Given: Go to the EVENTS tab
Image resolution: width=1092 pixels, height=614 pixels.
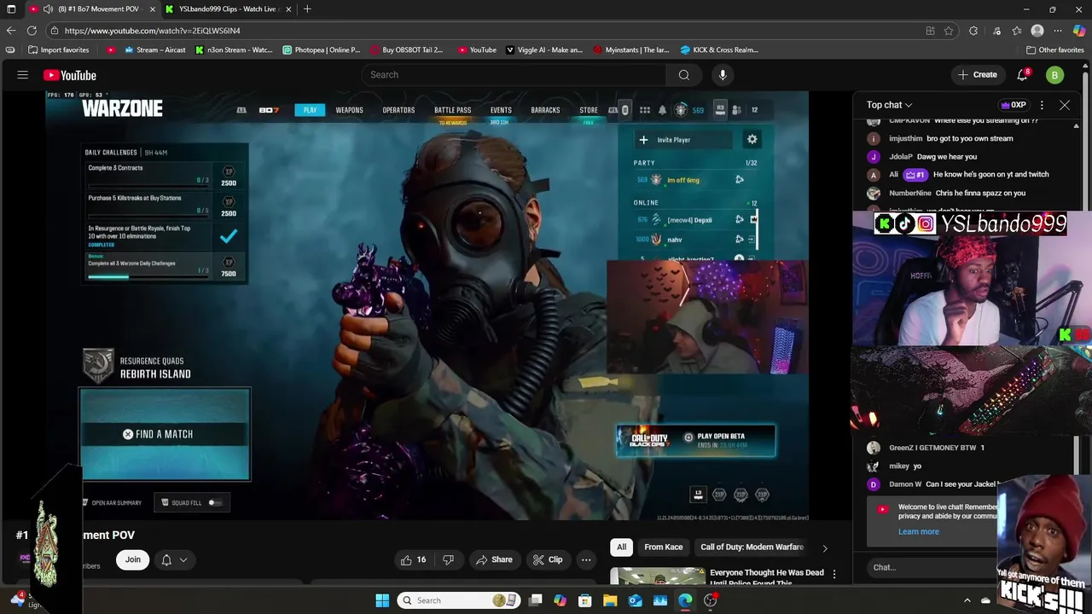Looking at the screenshot, I should click(x=501, y=110).
